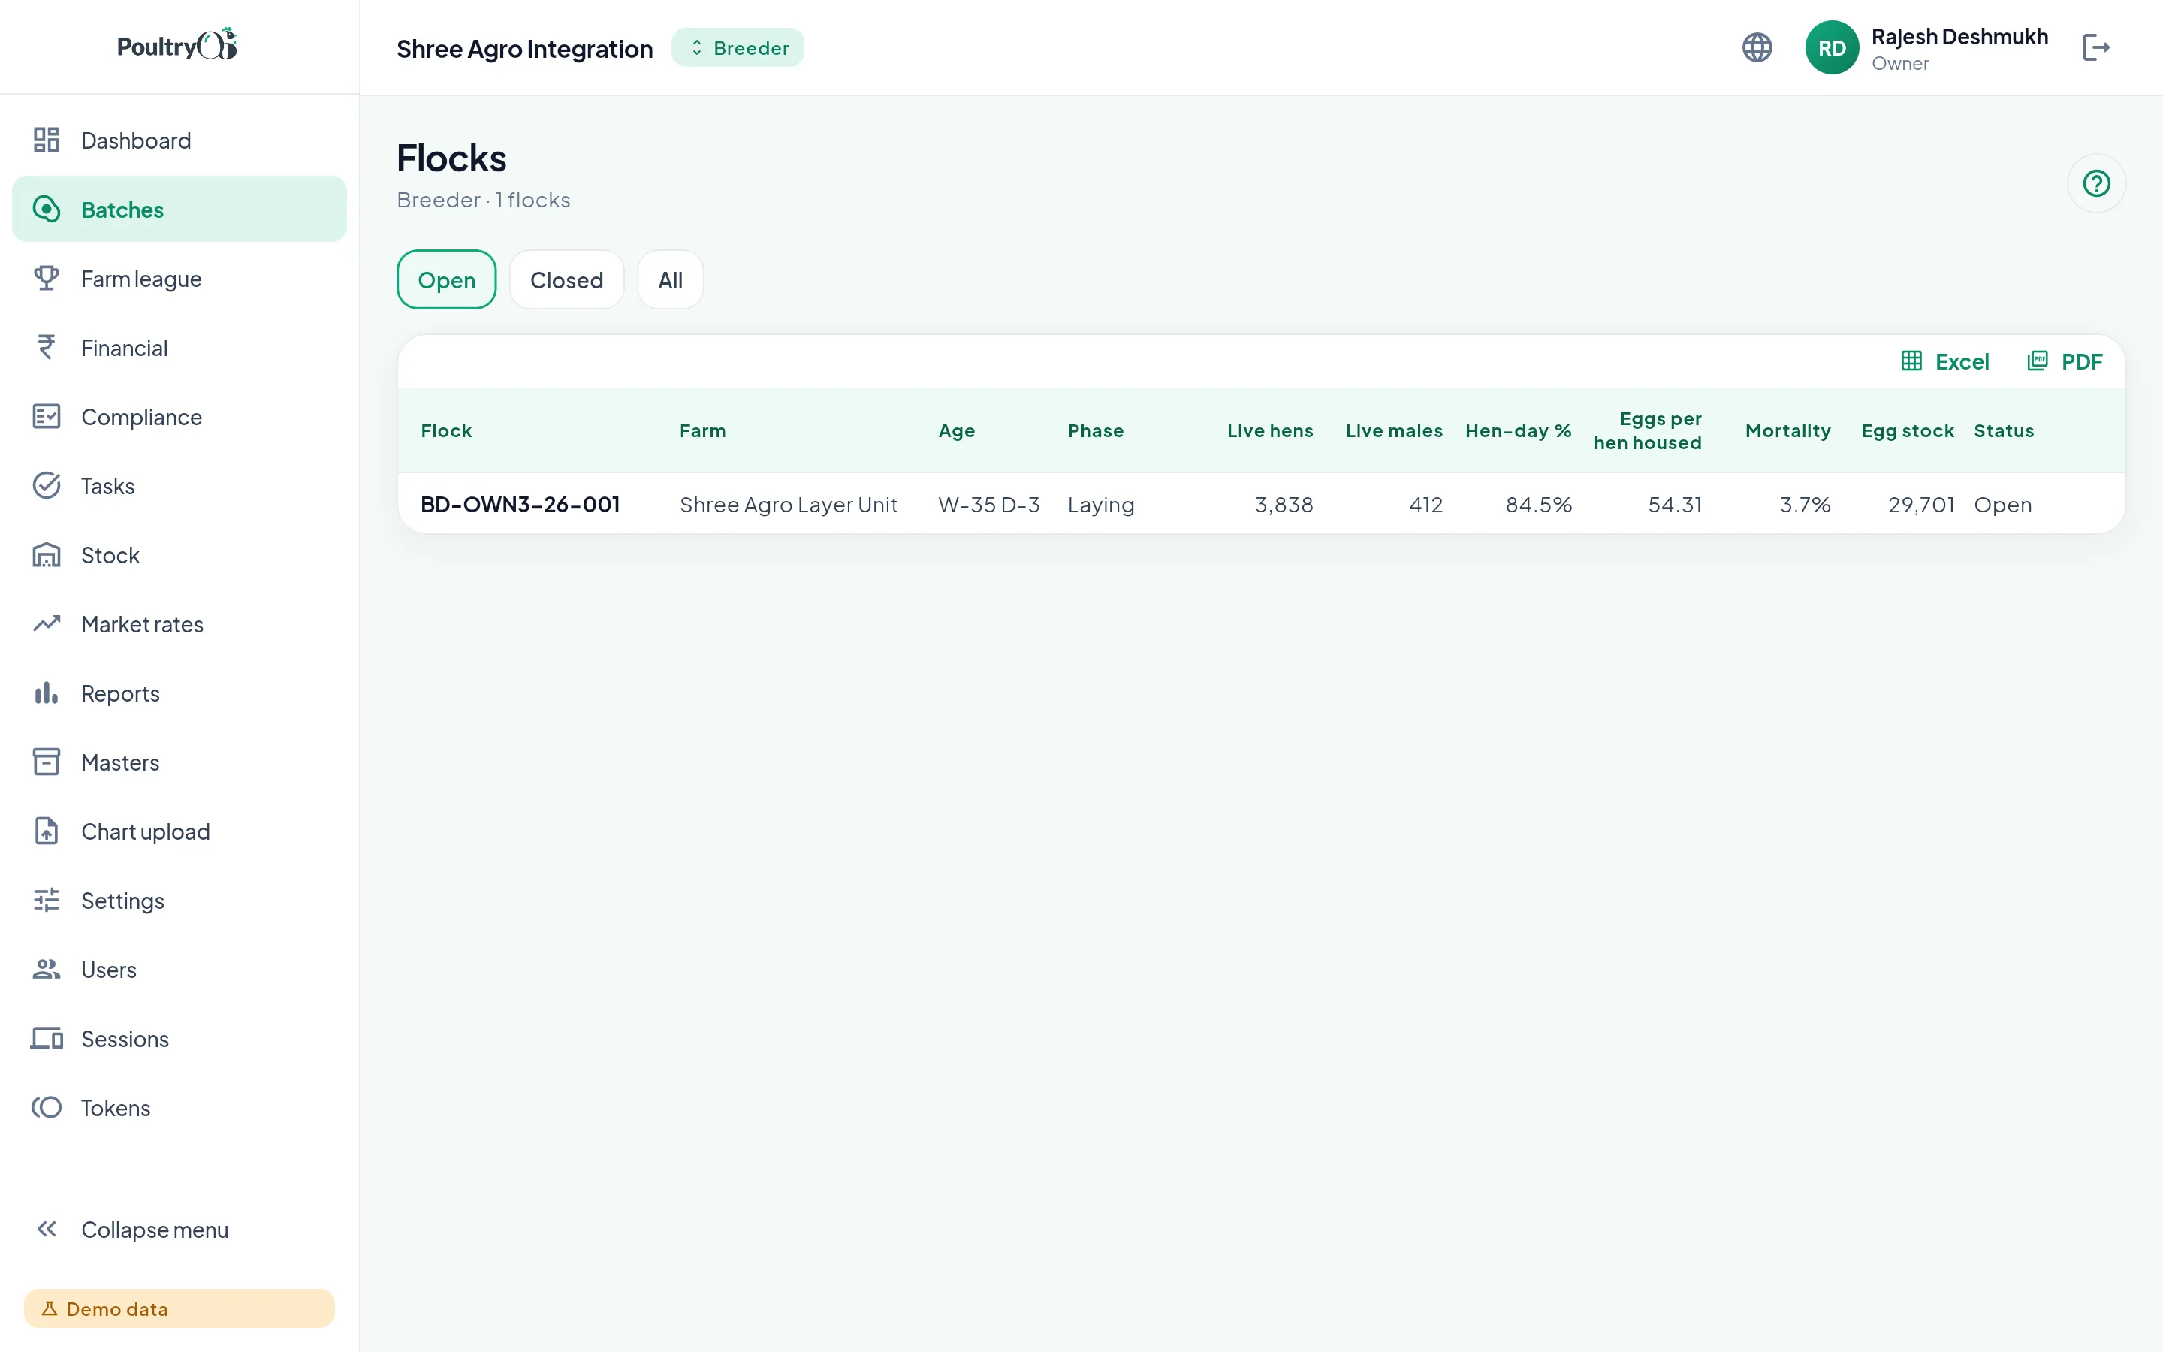Viewport: 2163px width, 1352px height.
Task: Click the Rajesh Deshmukh user name
Action: pyautogui.click(x=1959, y=37)
